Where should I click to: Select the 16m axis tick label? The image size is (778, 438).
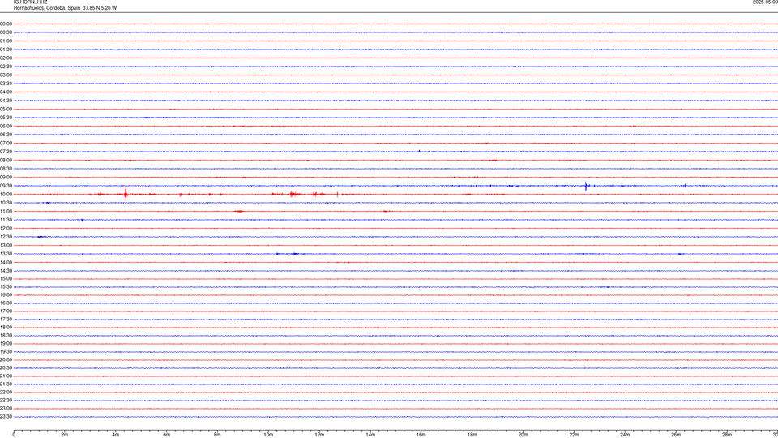(421, 435)
